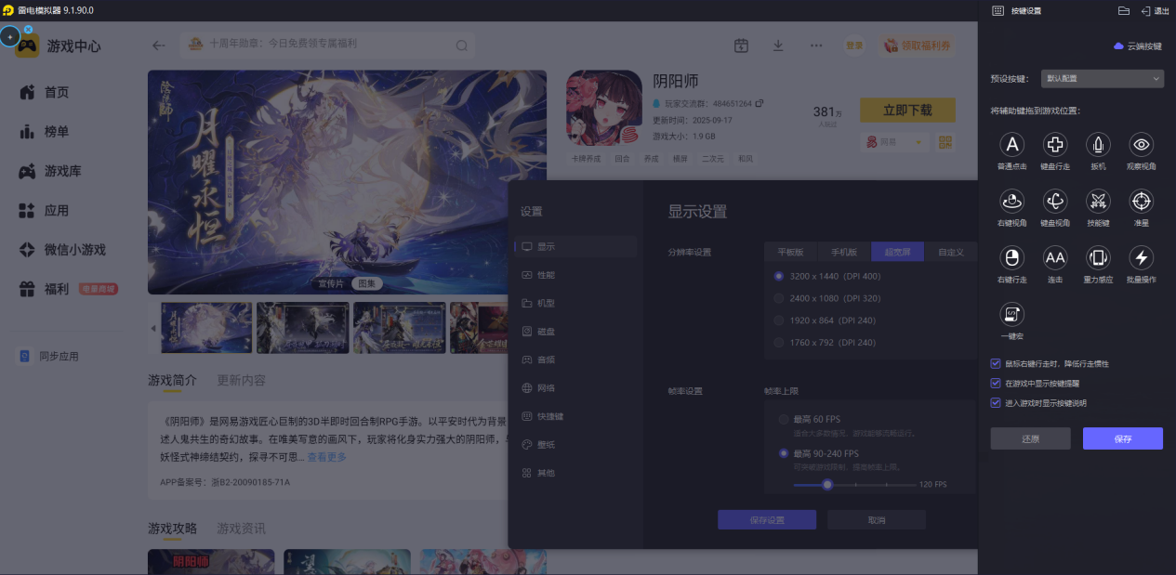Image resolution: width=1176 pixels, height=575 pixels.
Task: Switch to 手机版 resolution tab
Action: pyautogui.click(x=844, y=252)
